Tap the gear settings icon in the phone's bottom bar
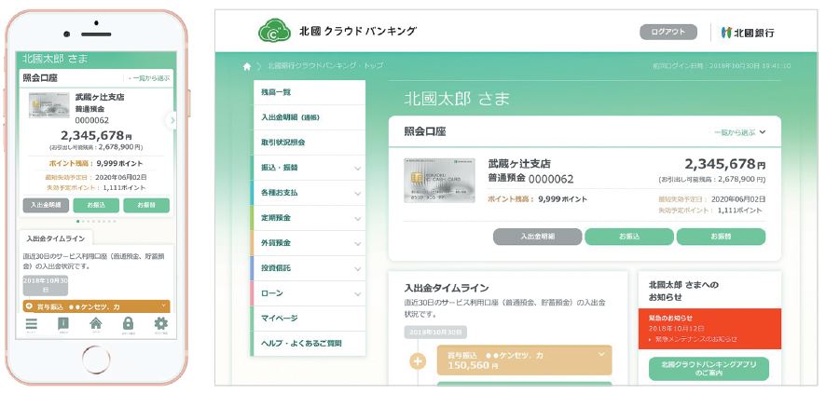 click(160, 323)
